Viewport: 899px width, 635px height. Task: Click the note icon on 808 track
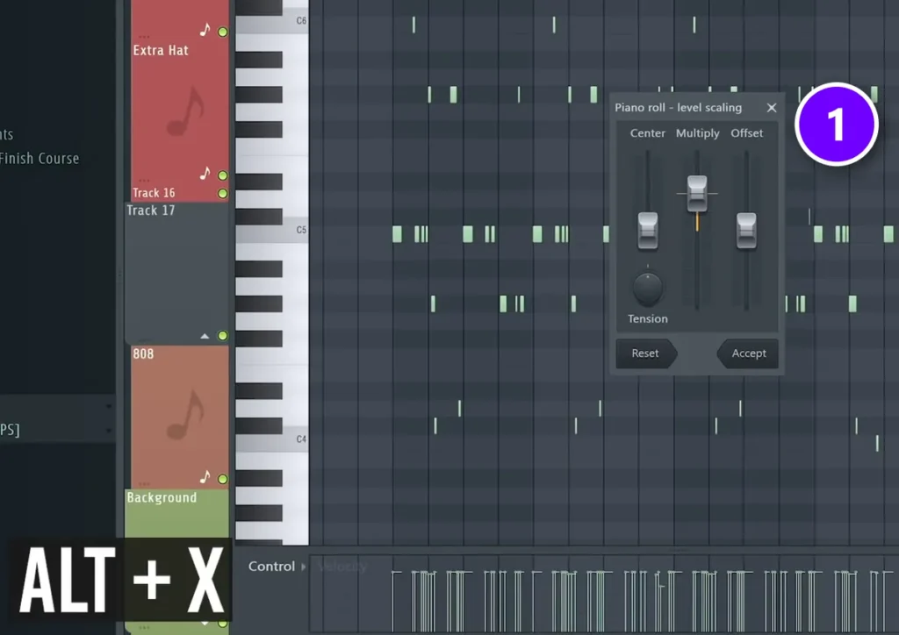(x=205, y=476)
